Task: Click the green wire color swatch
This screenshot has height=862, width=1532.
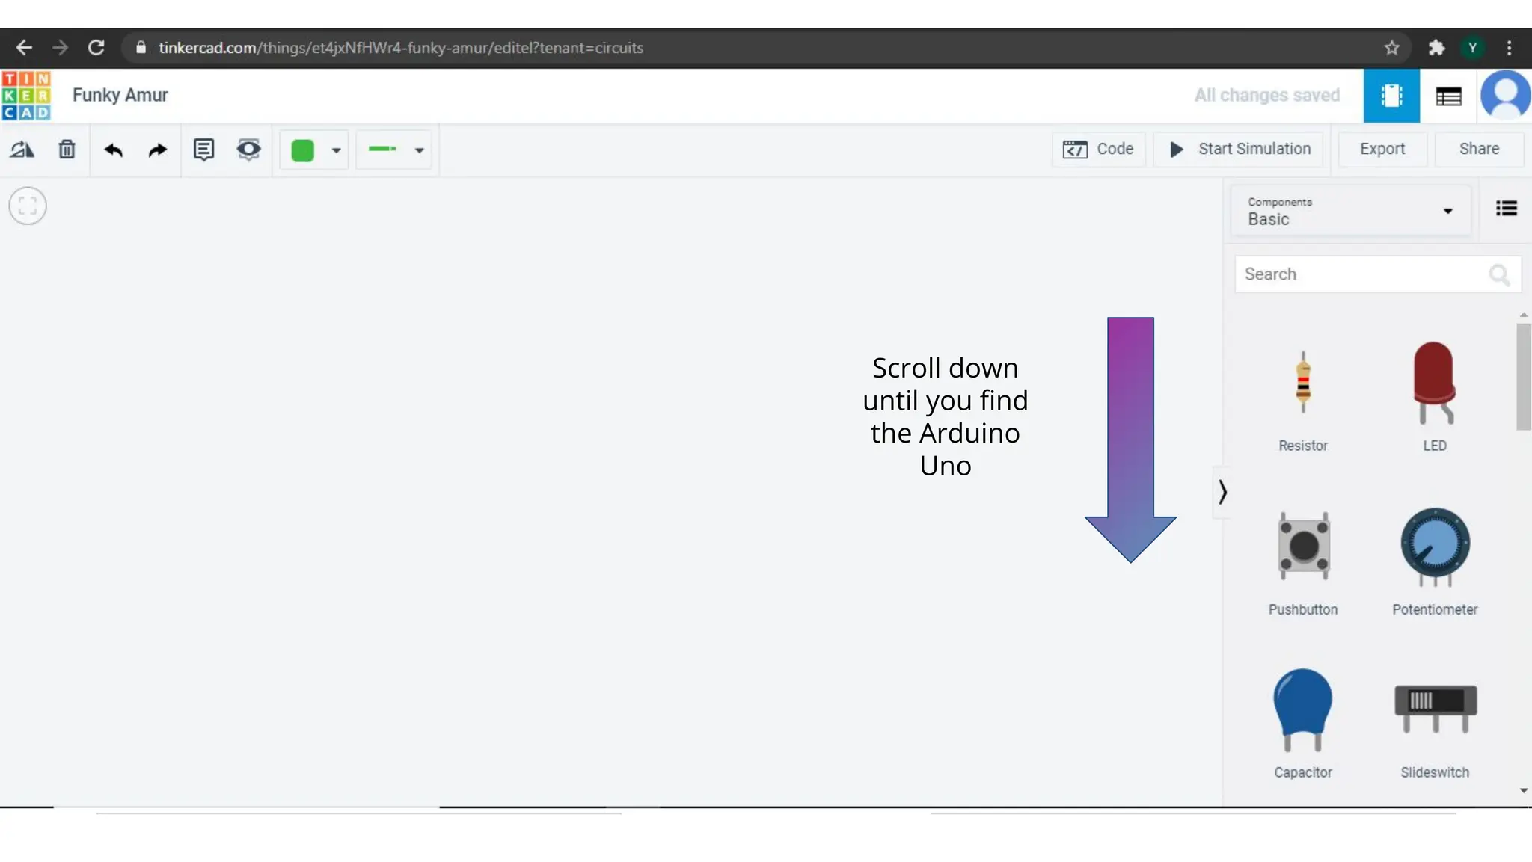Action: click(302, 150)
